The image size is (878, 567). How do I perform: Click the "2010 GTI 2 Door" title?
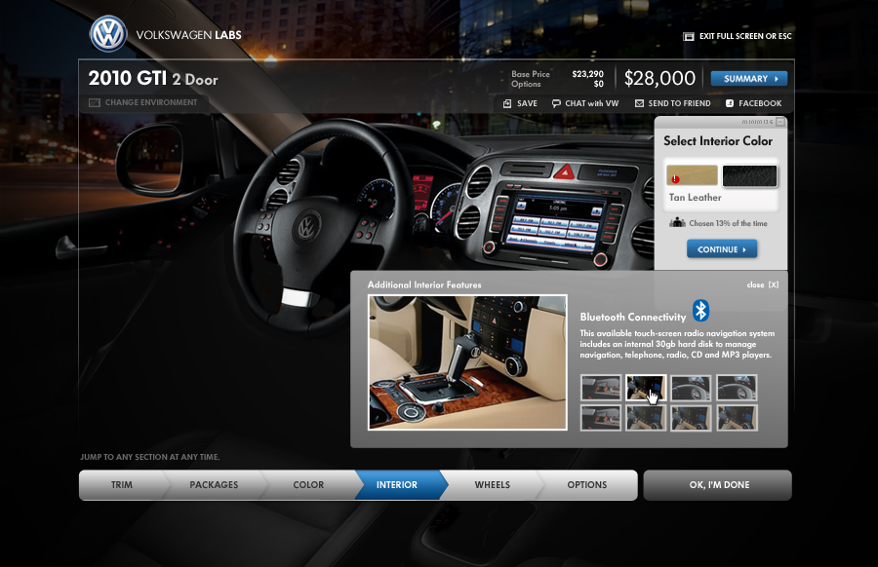pos(153,78)
